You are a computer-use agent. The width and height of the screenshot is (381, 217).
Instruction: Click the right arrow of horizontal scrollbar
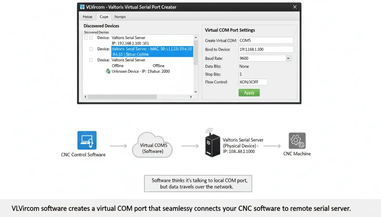coord(191,97)
